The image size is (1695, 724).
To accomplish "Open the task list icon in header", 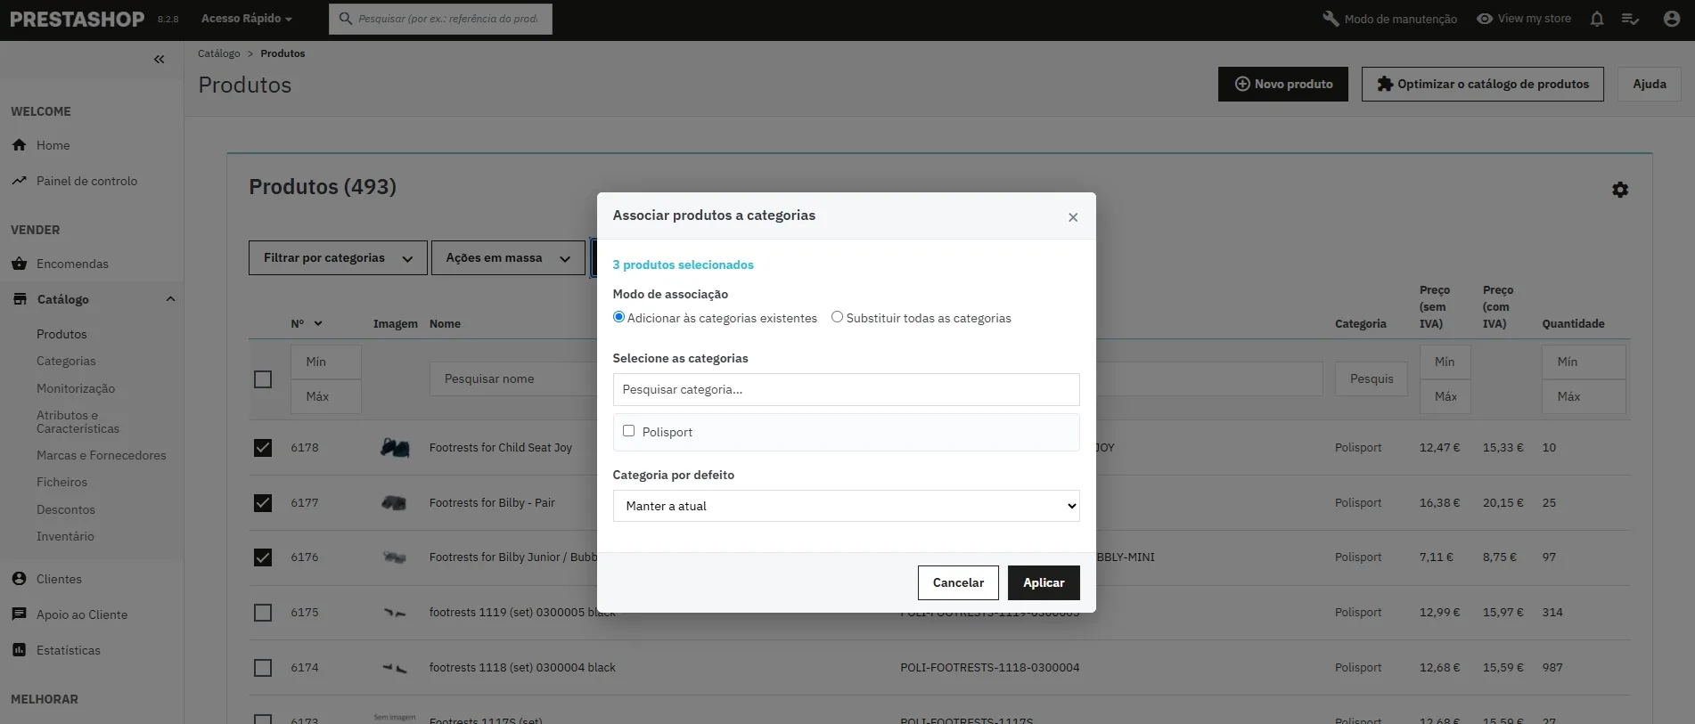I will [x=1630, y=19].
